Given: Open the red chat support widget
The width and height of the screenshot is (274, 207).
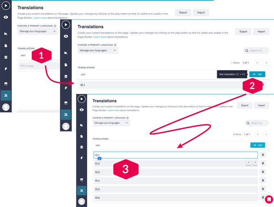Looking at the screenshot, I should (x=269, y=199).
